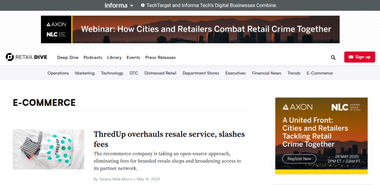
Task: Click the E-COMMERCE page heading
Action: pyautogui.click(x=44, y=102)
